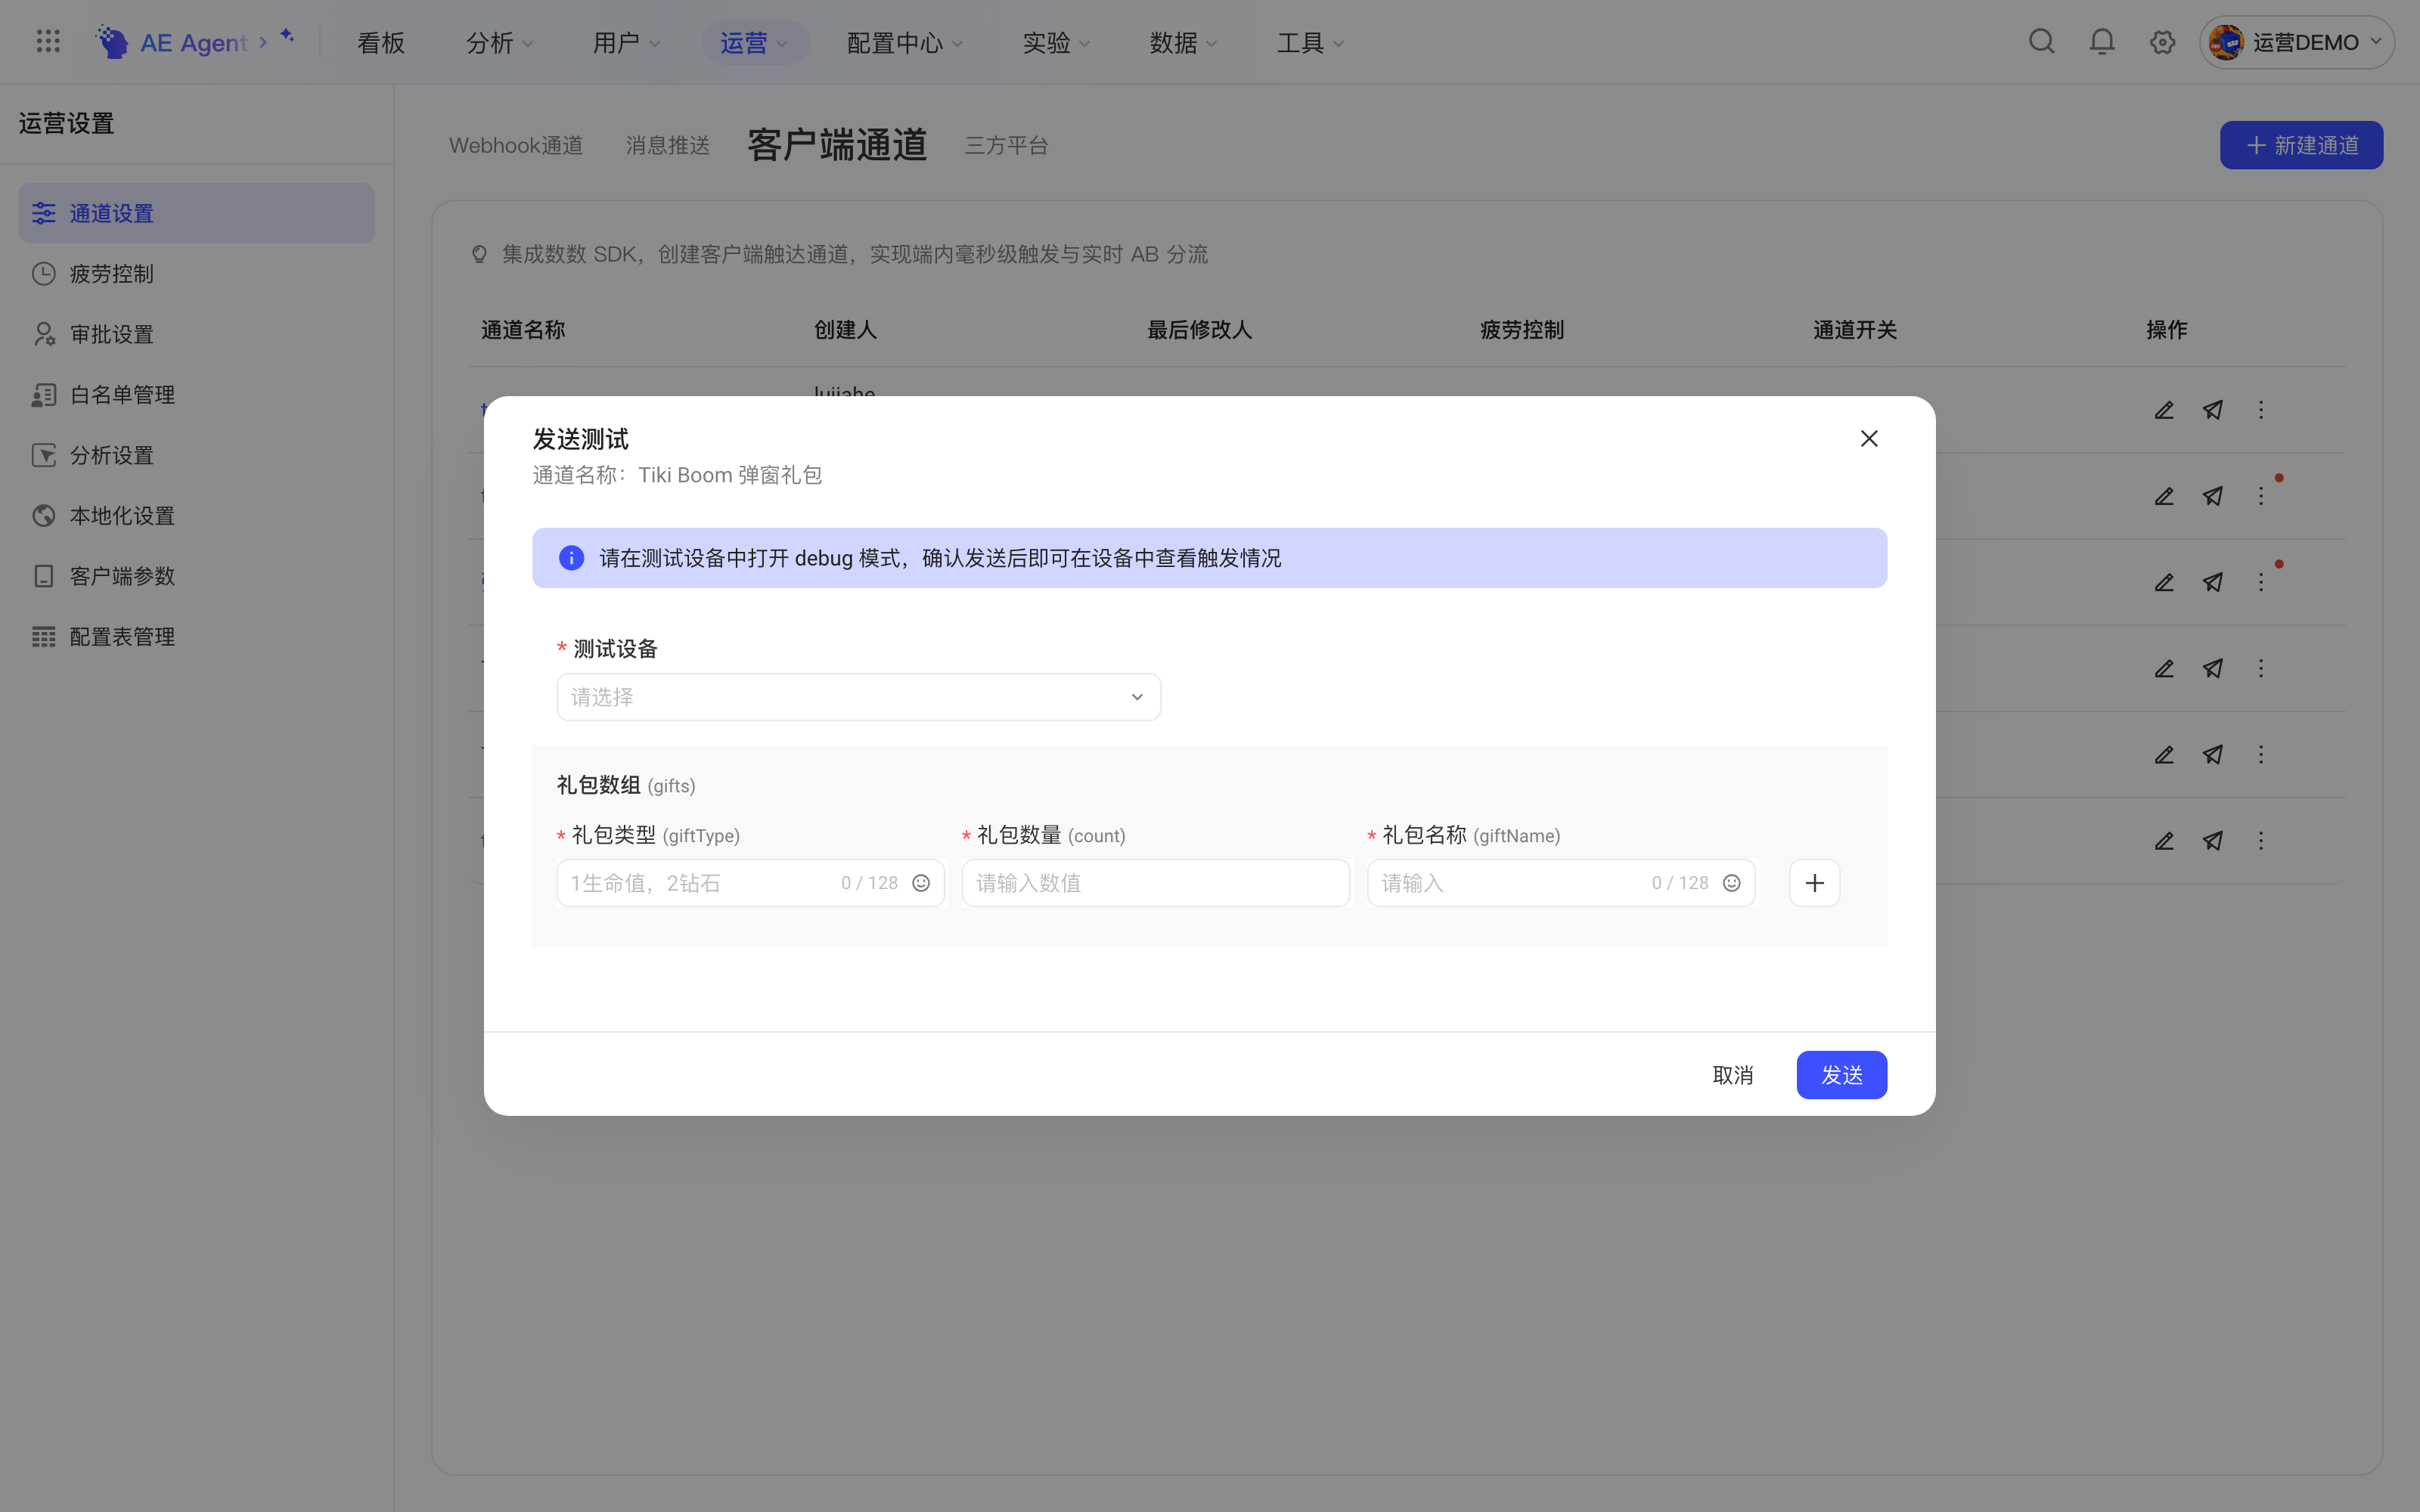Open the 看板 top menu item
The width and height of the screenshot is (2420, 1512).
click(381, 42)
